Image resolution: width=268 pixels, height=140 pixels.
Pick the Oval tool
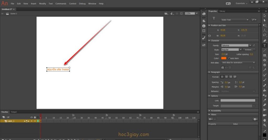[264, 60]
